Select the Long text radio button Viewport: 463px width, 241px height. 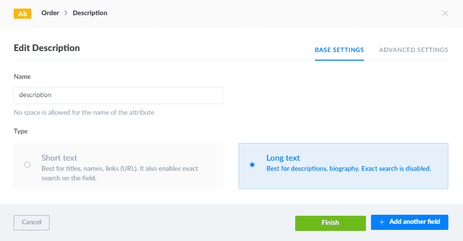point(252,165)
